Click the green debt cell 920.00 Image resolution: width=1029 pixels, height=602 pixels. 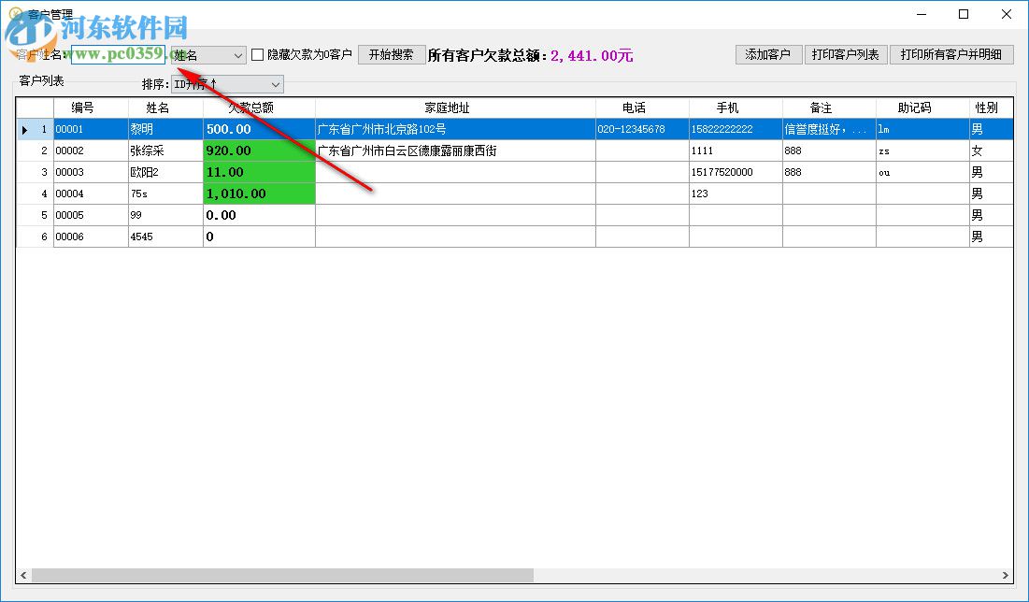[259, 151]
